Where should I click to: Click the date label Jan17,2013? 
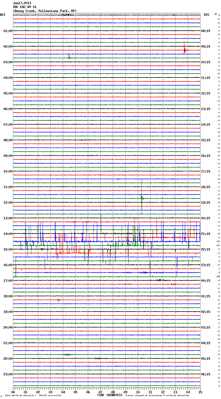[22, 3]
